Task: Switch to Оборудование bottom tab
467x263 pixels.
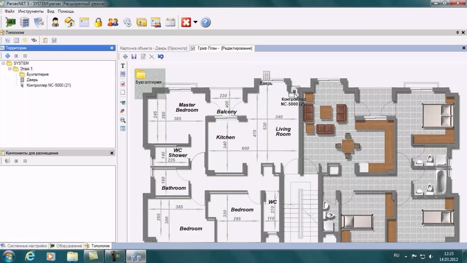Action: point(66,246)
